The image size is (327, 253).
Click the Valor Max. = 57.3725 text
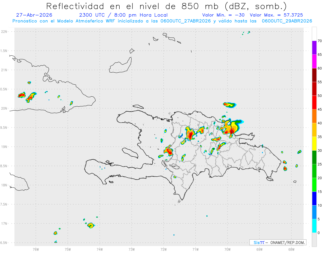(x=276, y=15)
